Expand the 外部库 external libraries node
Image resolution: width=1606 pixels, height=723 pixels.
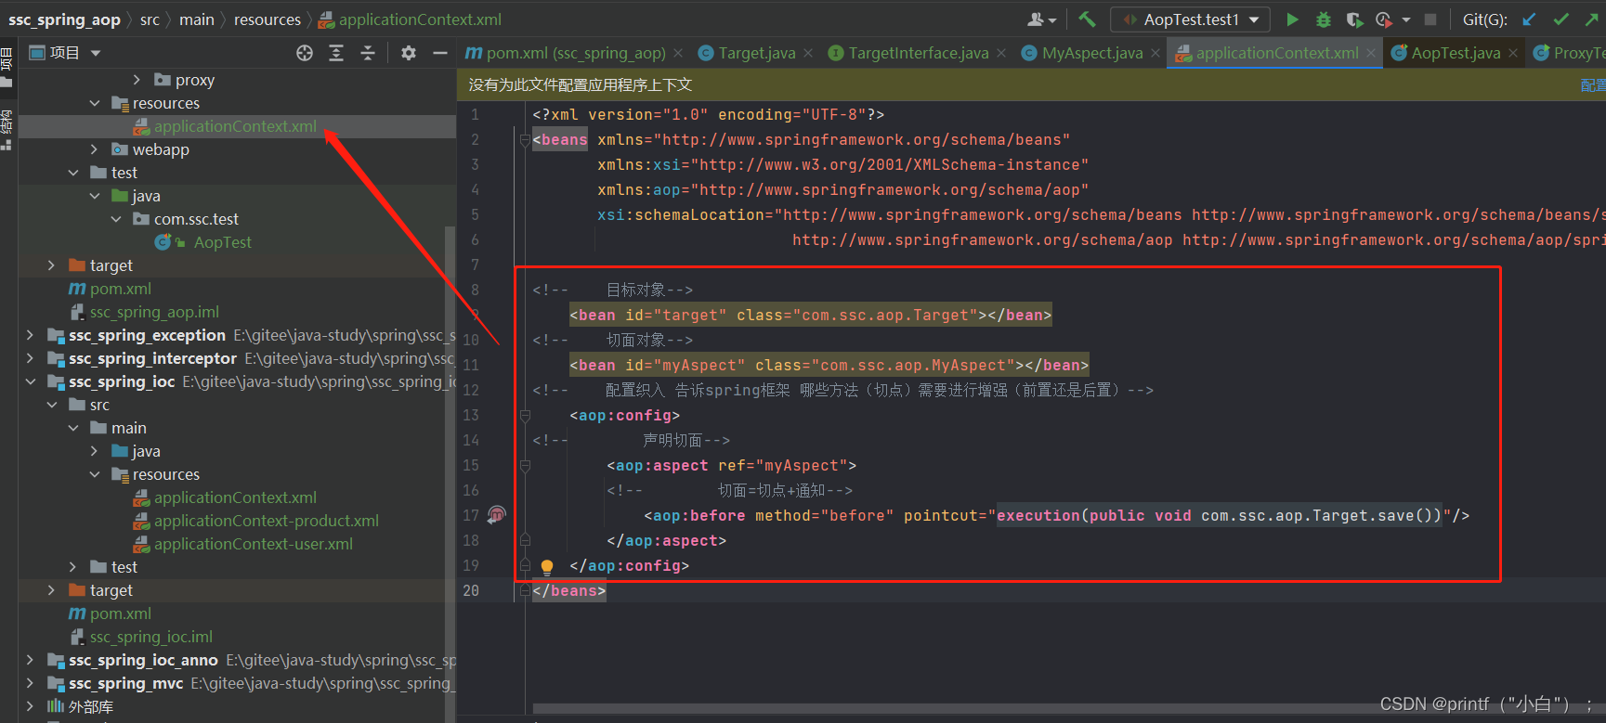(x=31, y=706)
